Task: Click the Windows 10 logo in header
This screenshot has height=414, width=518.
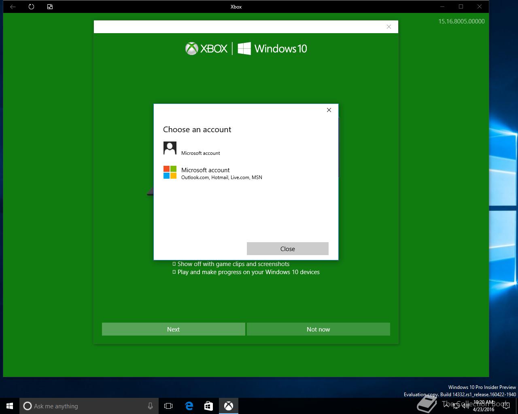Action: pos(272,49)
